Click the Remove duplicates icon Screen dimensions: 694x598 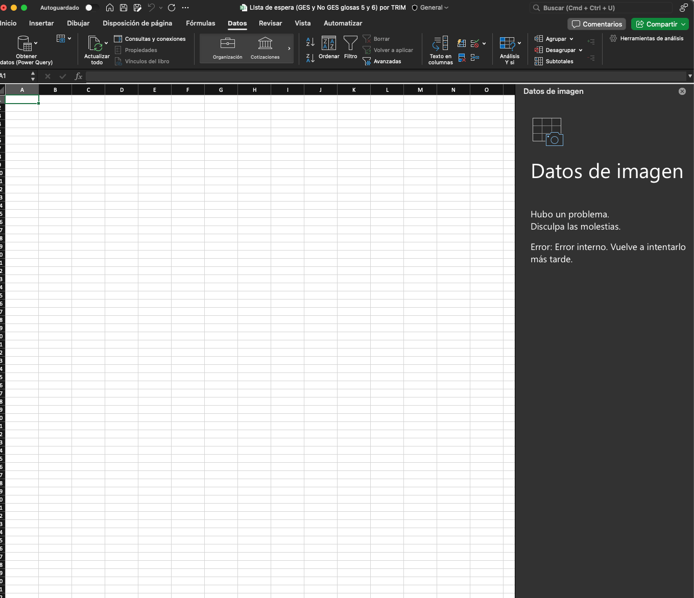[x=462, y=58]
